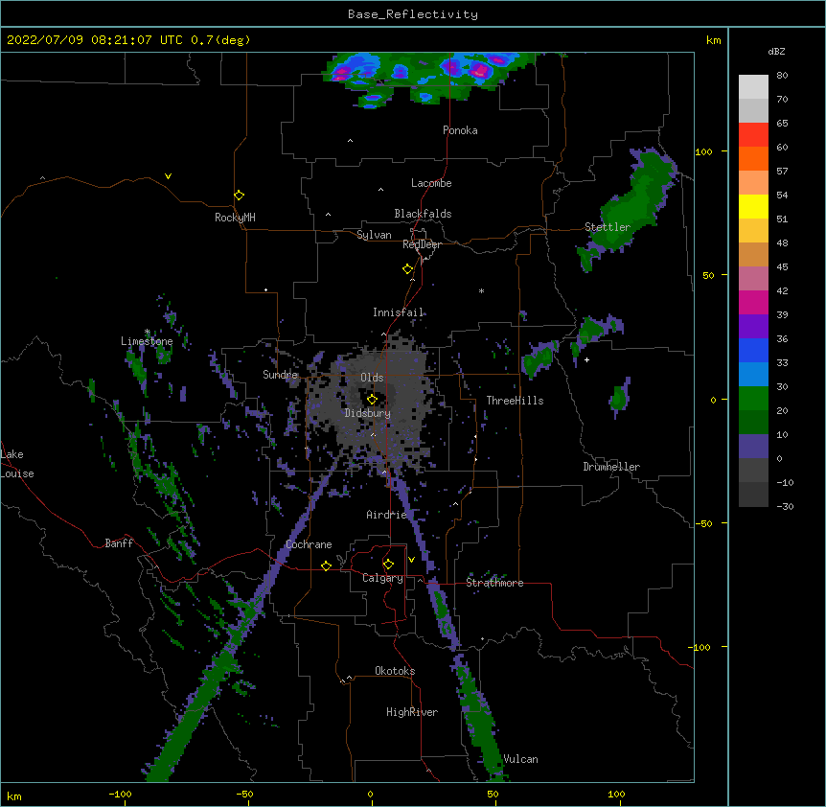The image size is (826, 807).
Task: Click the yellow v marker north of RockyMH
Action: tap(168, 176)
